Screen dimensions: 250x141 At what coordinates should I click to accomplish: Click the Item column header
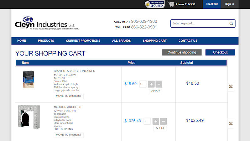pos(25,63)
